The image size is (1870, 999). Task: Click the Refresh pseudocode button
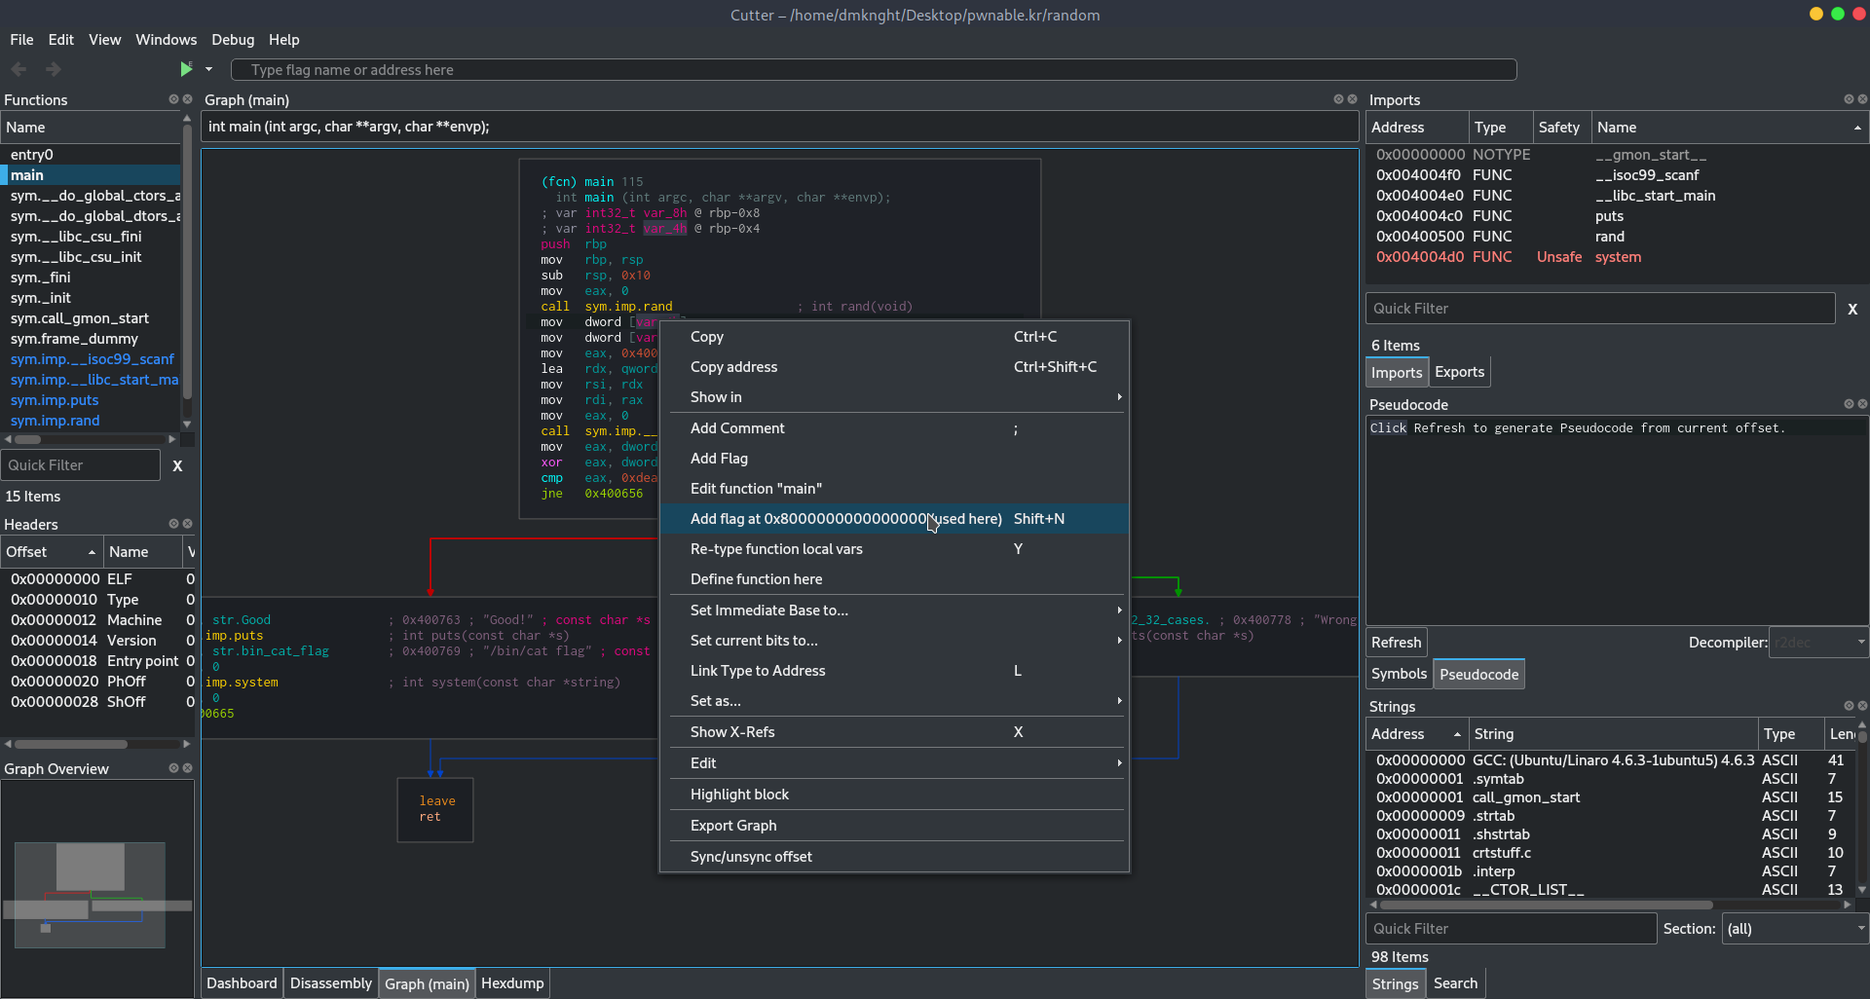tap(1396, 643)
